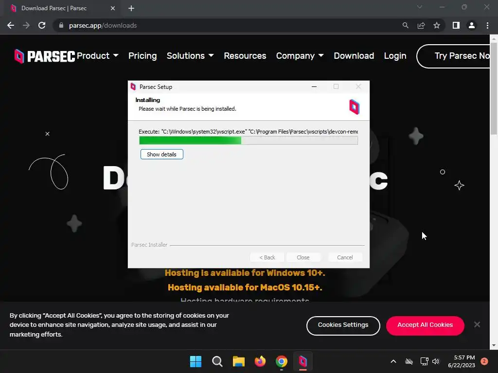Open Chrome tab search chevron
The width and height of the screenshot is (498, 373).
[420, 7]
